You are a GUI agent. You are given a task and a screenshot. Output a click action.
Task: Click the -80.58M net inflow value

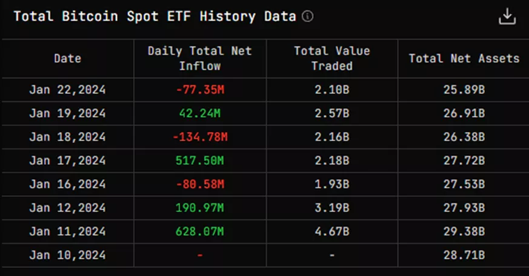pyautogui.click(x=200, y=185)
